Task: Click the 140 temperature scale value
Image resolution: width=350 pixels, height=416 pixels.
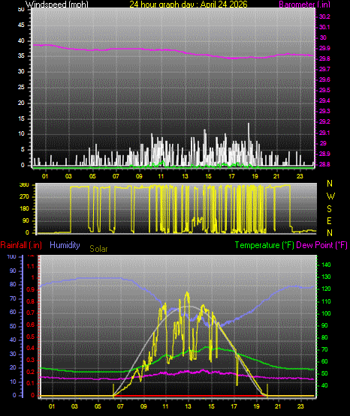Action: (x=326, y=265)
